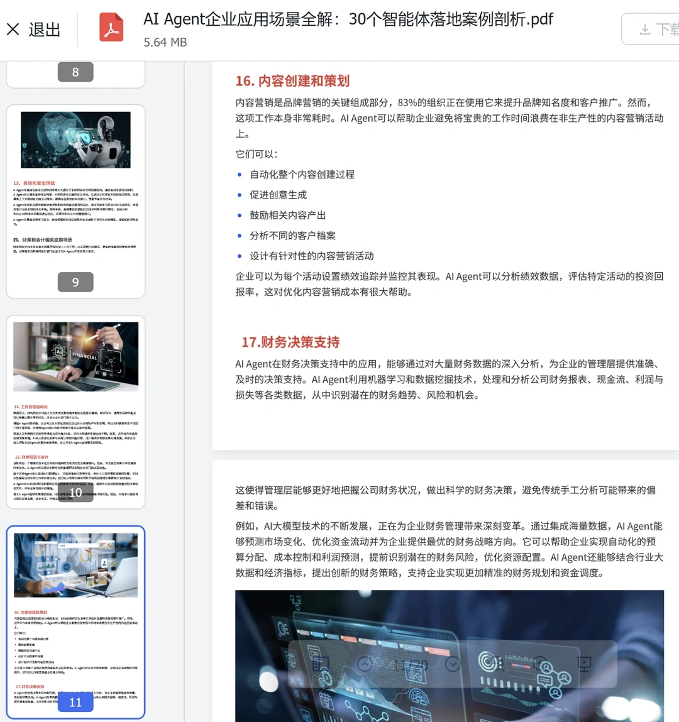Click heading 16. 内容创建和策划

(292, 81)
